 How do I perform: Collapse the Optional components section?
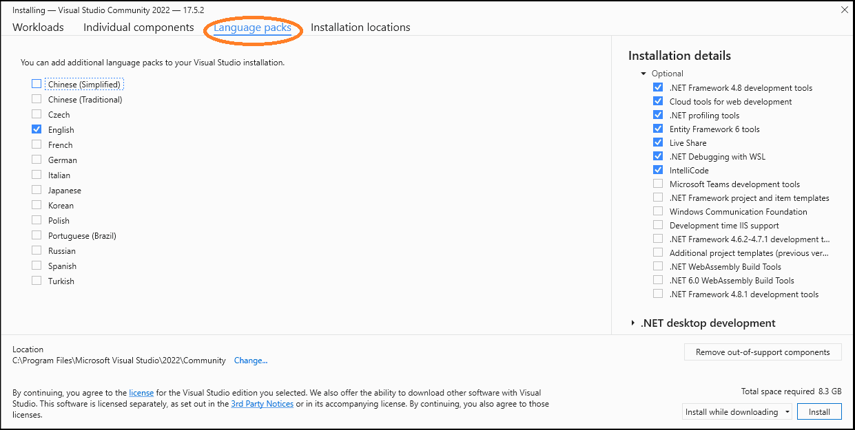643,73
